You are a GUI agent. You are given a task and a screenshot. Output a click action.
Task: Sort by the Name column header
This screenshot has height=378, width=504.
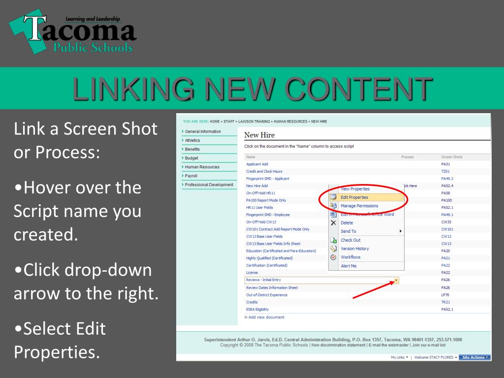pyautogui.click(x=251, y=157)
